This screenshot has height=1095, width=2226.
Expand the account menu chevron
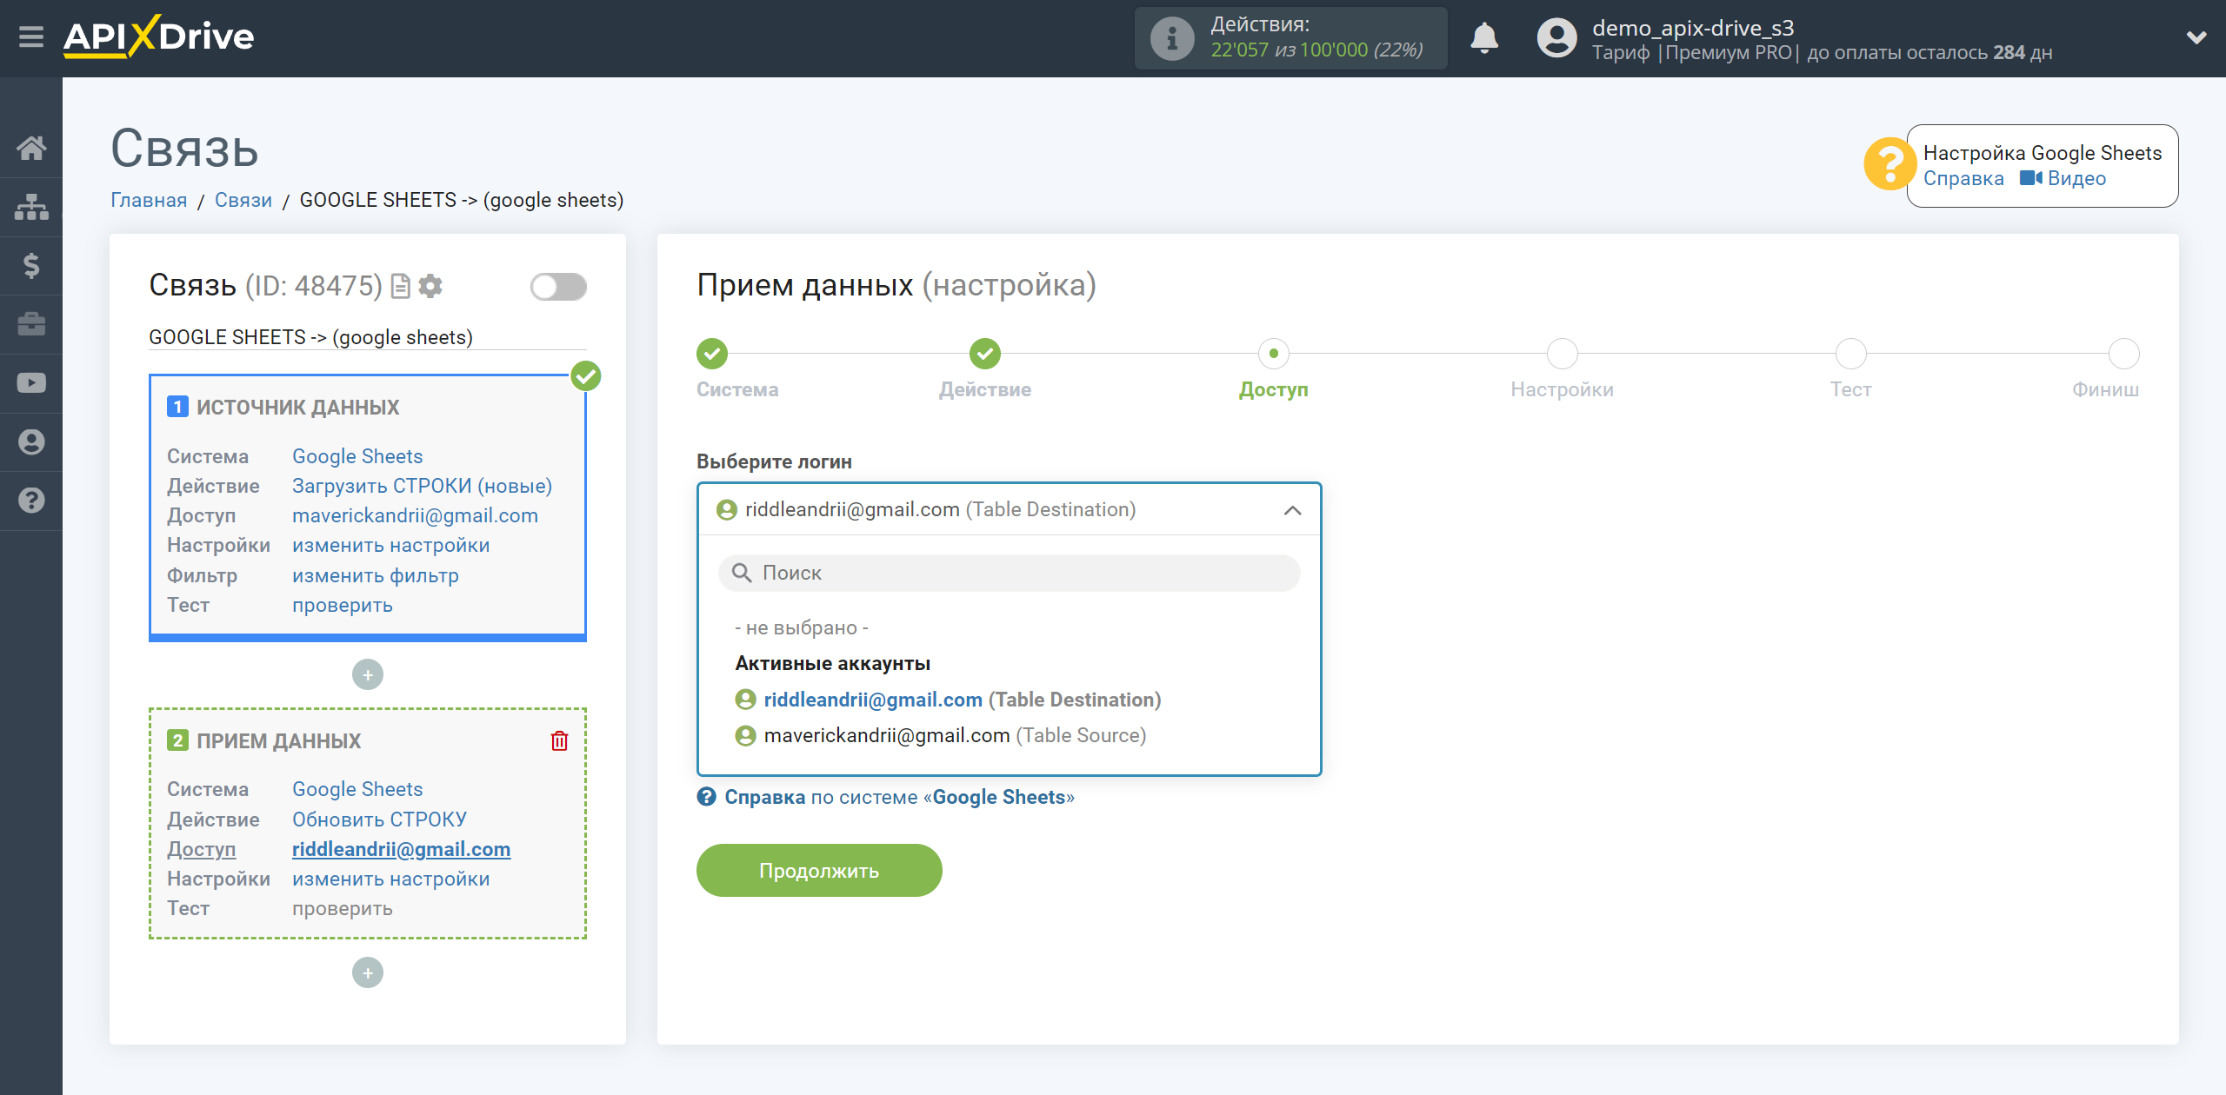pyautogui.click(x=2196, y=37)
